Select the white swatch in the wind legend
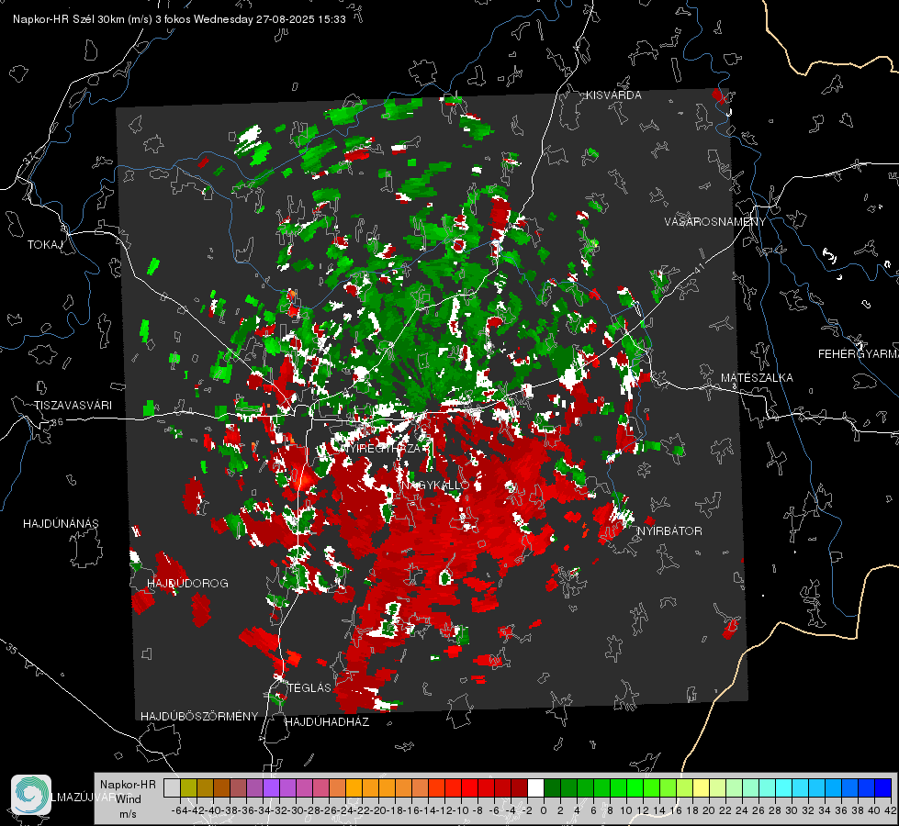Screen dimensions: 899x826 535,788
